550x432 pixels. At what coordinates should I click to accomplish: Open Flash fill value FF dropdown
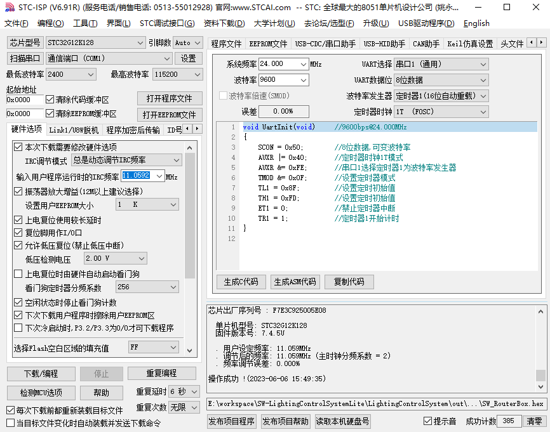pos(154,347)
